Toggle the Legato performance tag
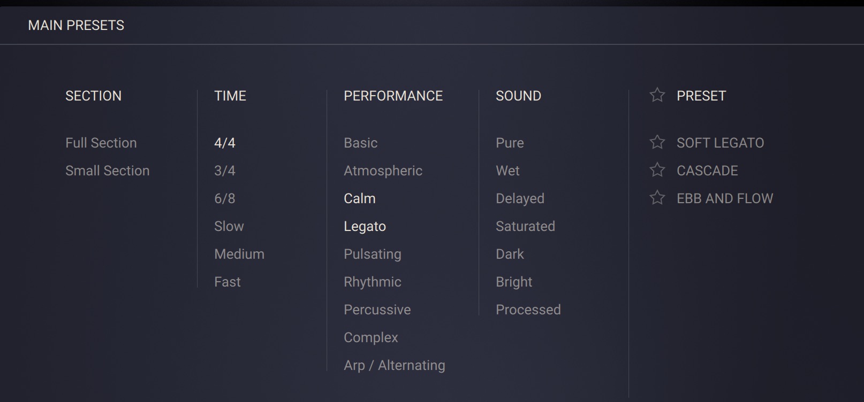 click(x=365, y=226)
